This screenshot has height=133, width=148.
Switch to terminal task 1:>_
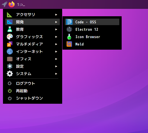click(21, 4)
